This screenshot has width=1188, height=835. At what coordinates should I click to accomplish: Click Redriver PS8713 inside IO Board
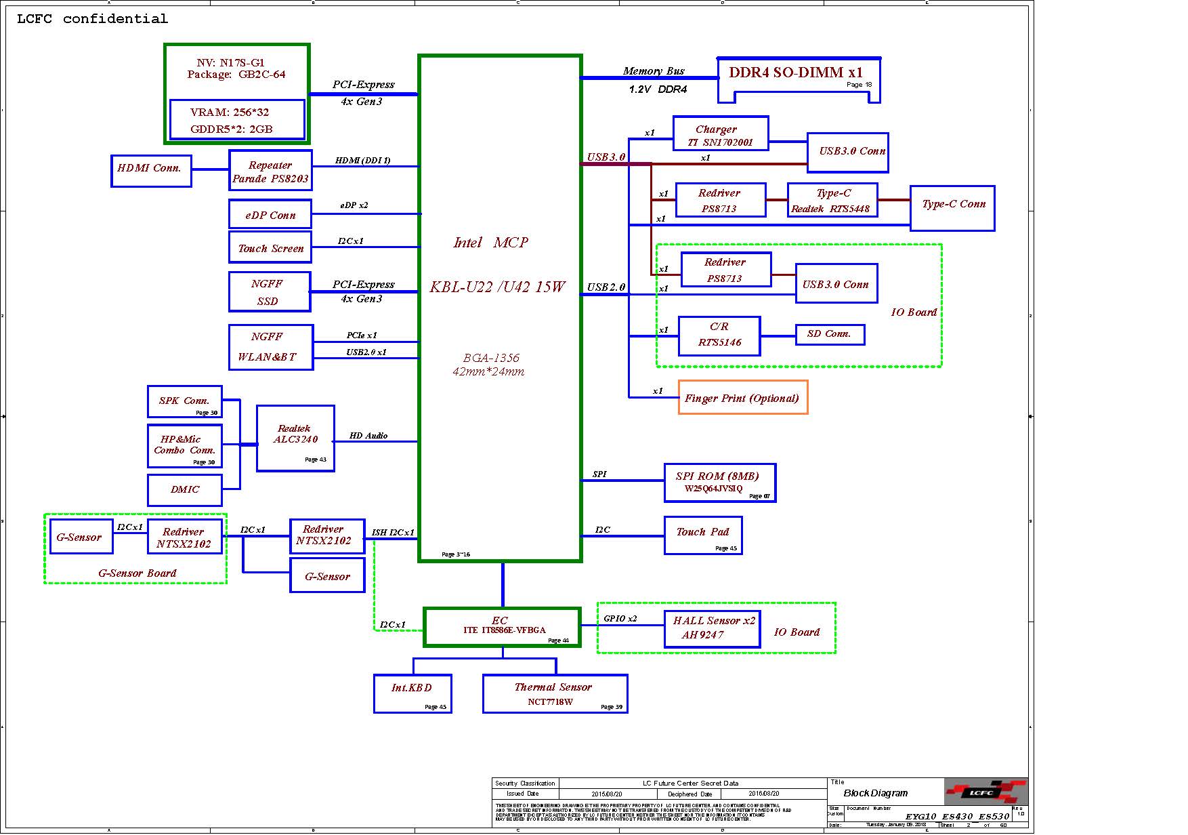click(x=726, y=270)
